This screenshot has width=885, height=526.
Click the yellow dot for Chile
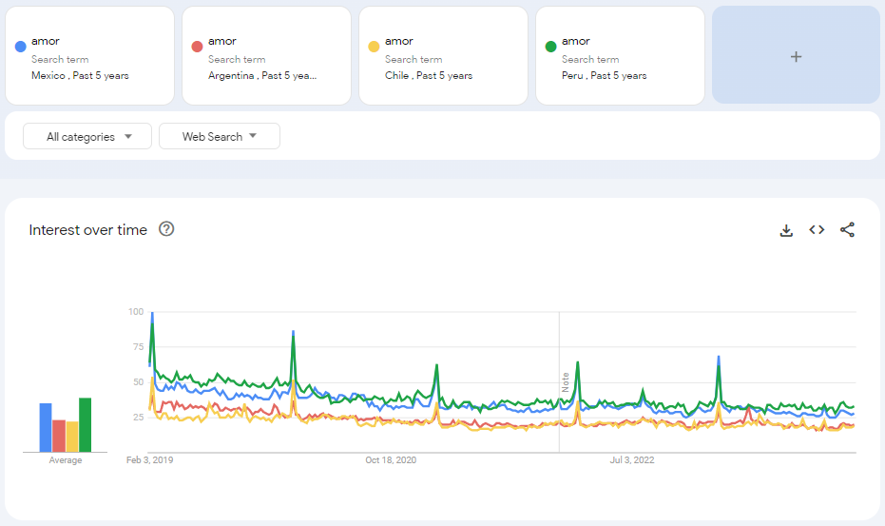pos(374,47)
